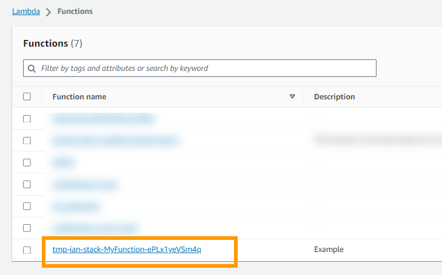
Task: Check the sixth function row checkbox
Action: pyautogui.click(x=27, y=228)
